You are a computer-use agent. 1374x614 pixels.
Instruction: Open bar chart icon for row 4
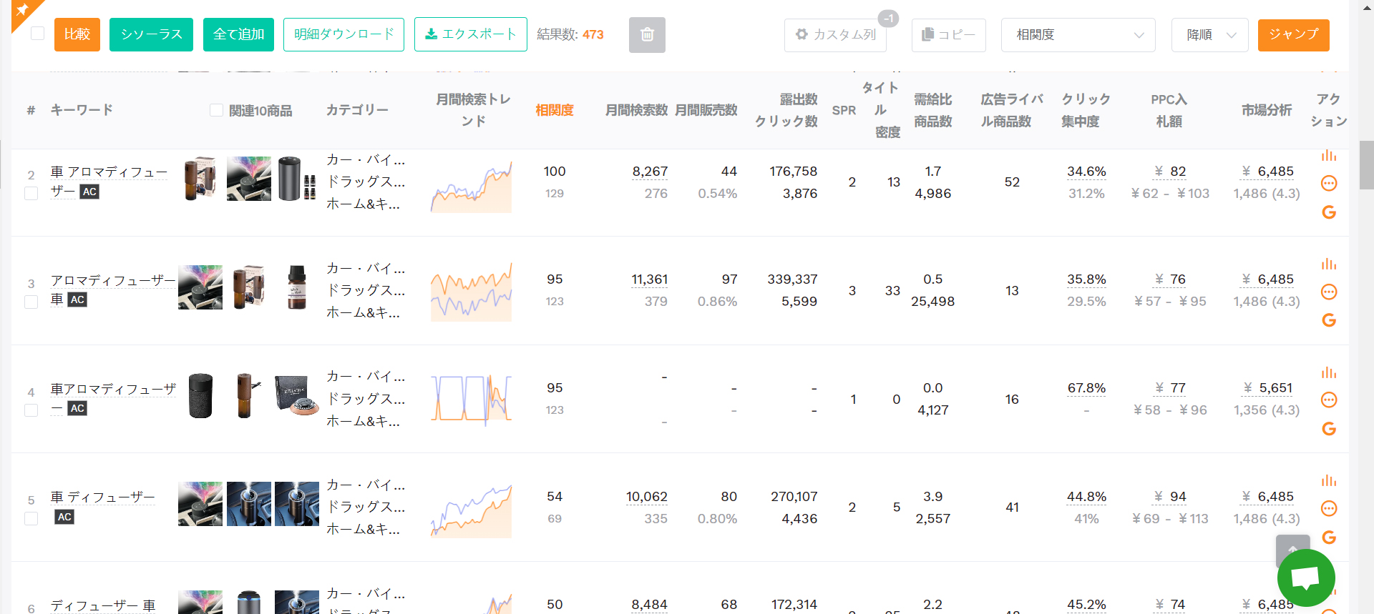(1329, 372)
